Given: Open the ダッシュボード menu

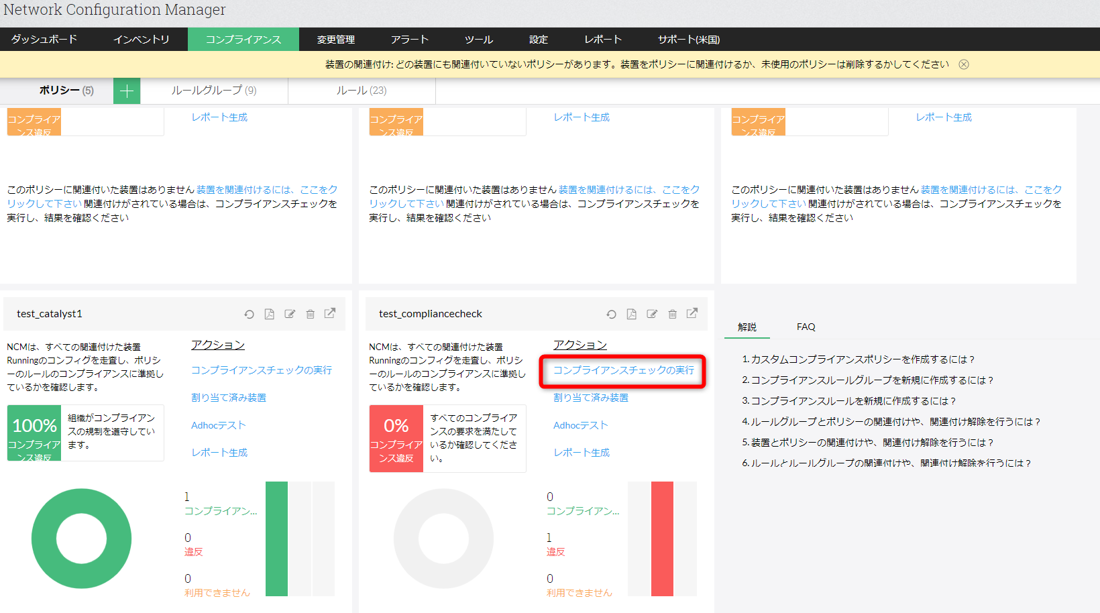Looking at the screenshot, I should point(44,40).
